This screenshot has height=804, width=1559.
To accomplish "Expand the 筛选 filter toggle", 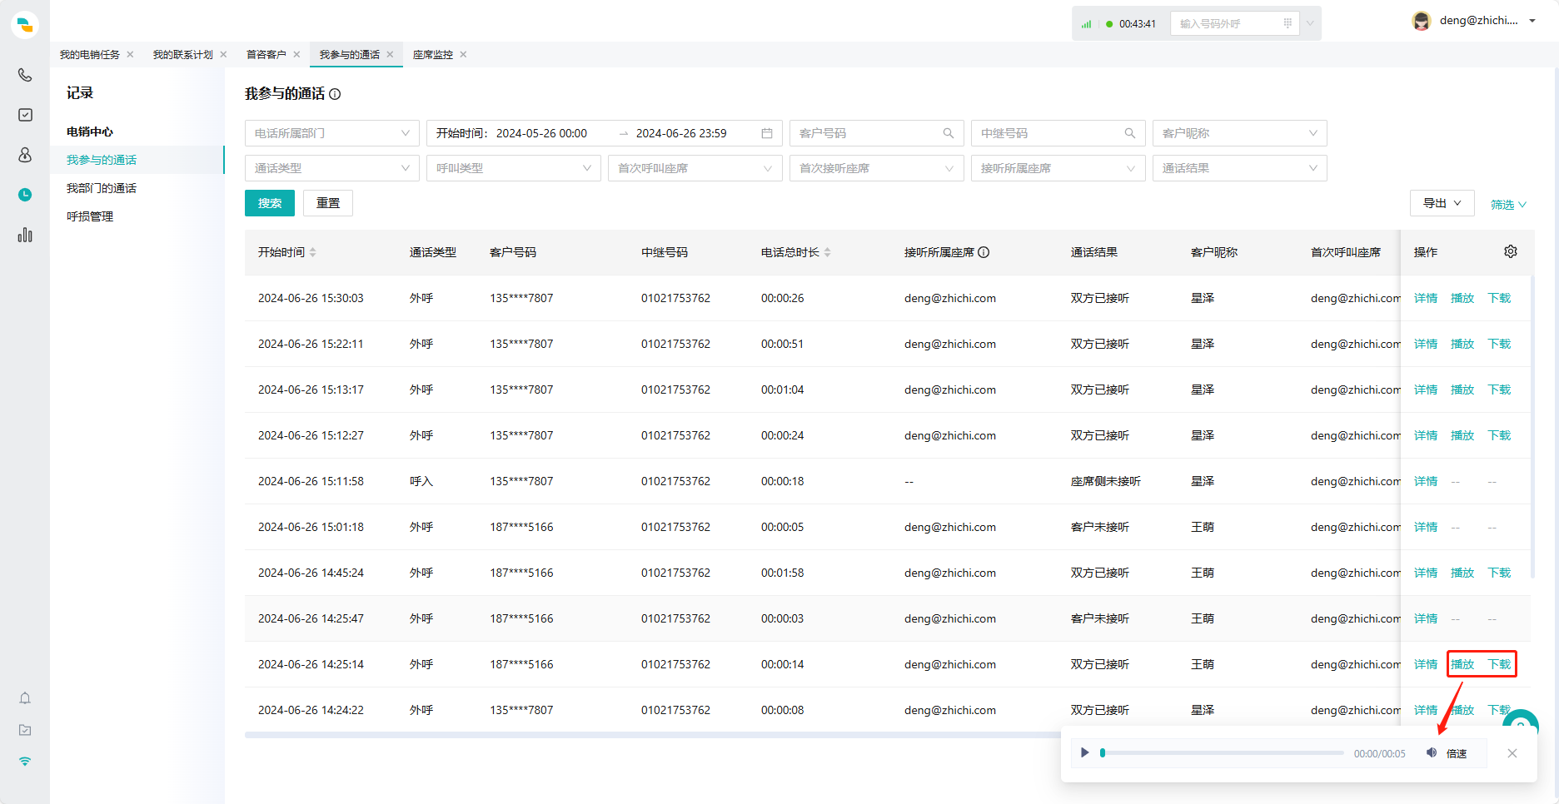I will (x=1508, y=205).
